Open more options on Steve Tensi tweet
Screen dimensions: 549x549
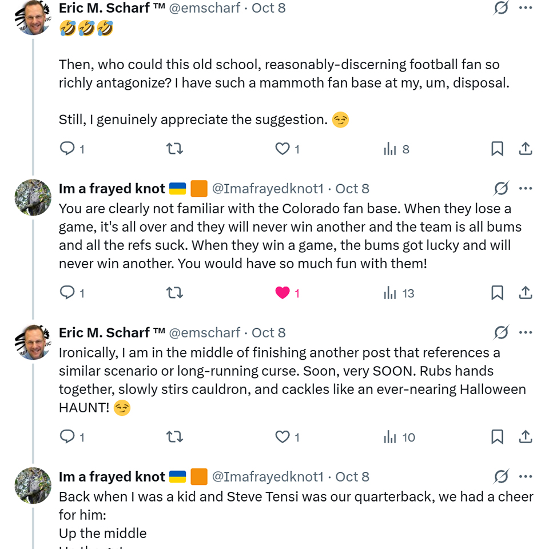[x=526, y=476]
